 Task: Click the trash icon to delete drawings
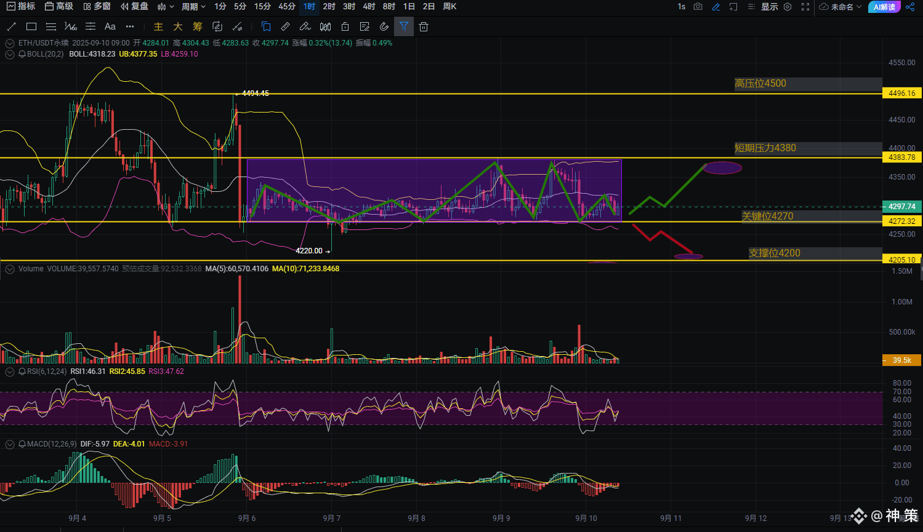[x=423, y=26]
